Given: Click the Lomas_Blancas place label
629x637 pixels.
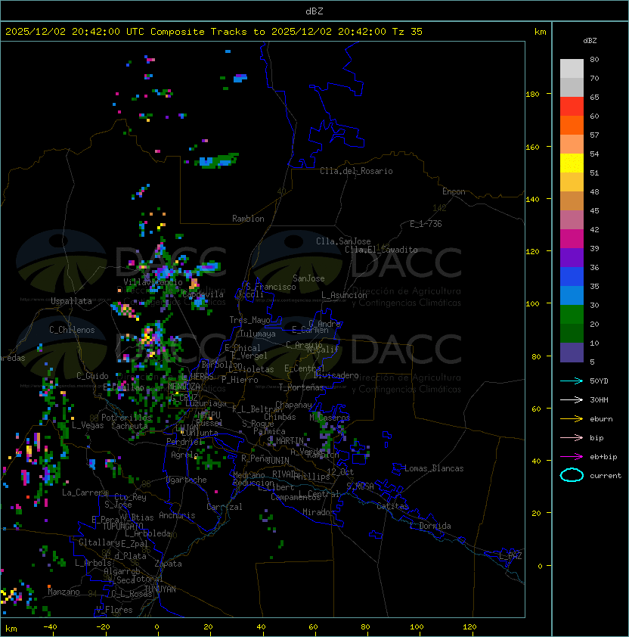Looking at the screenshot, I should (x=434, y=468).
